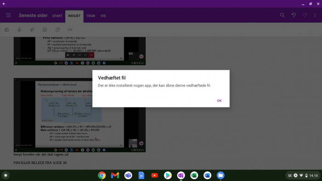Open the system tray showing 14.10
Viewport: 322px width, 181px height.
click(x=303, y=175)
